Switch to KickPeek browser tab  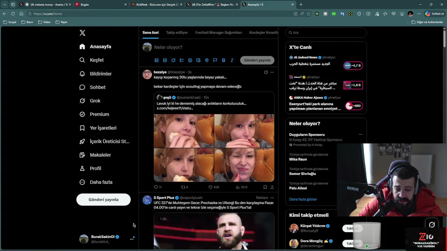tap(156, 5)
